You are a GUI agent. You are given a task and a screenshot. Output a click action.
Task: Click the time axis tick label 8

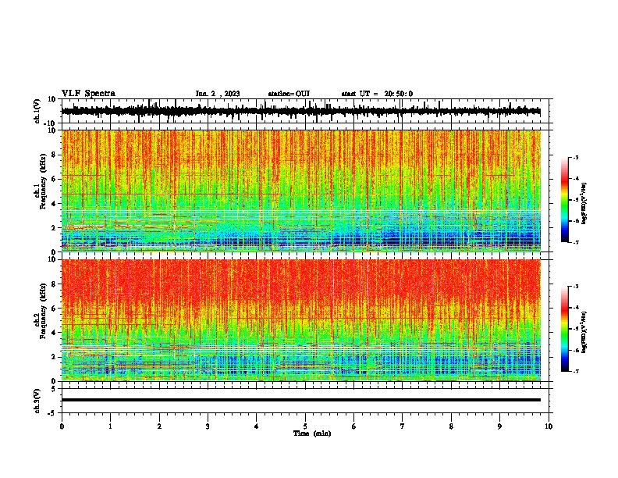pyautogui.click(x=451, y=426)
